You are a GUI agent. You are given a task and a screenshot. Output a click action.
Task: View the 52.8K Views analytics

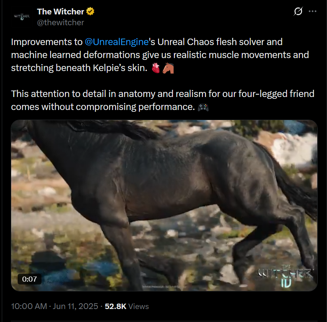(x=126, y=306)
